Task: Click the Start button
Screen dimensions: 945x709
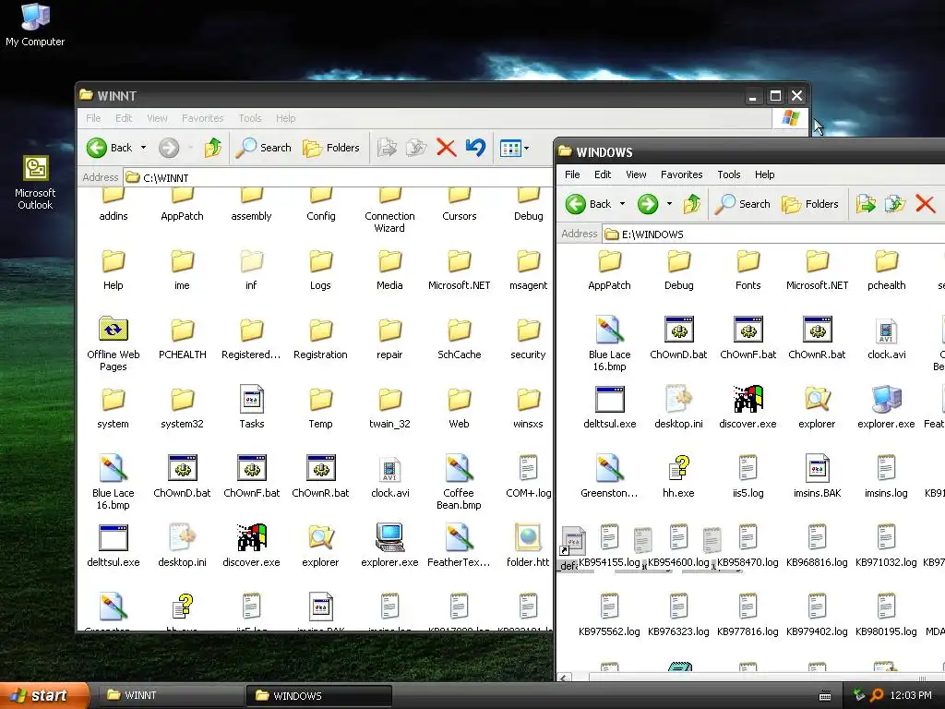Action: (x=44, y=696)
